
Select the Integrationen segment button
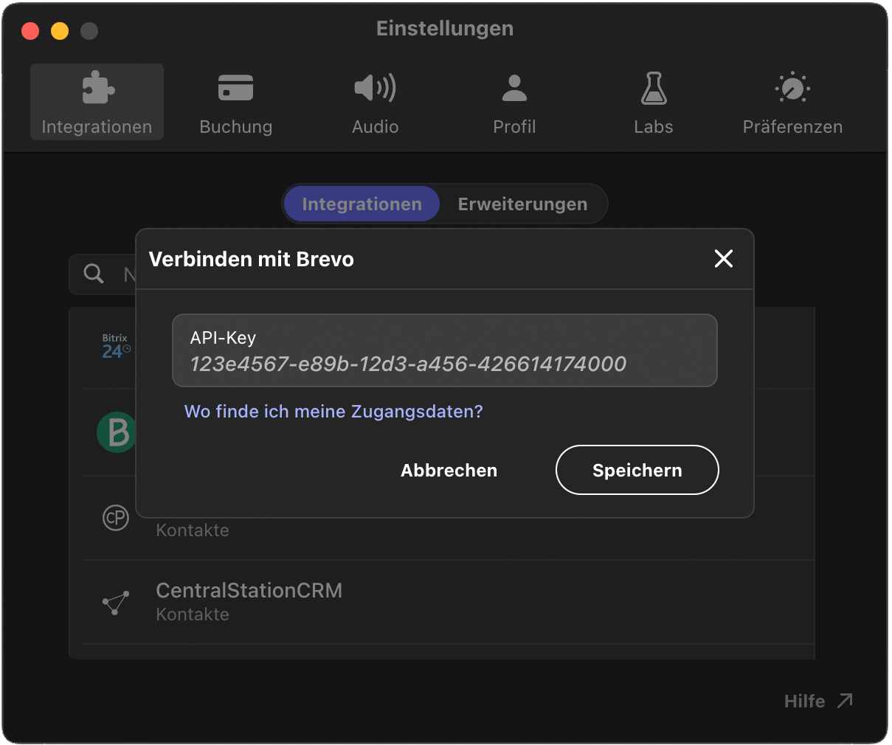(362, 204)
